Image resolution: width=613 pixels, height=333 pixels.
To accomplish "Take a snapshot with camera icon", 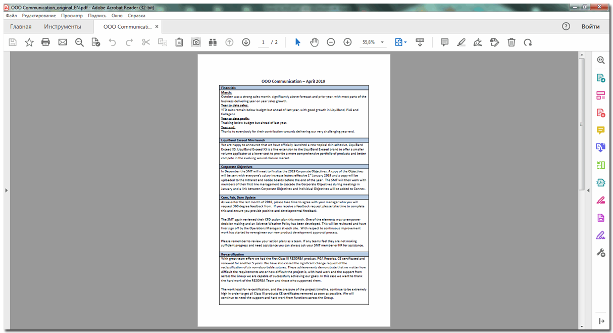I will click(x=196, y=42).
